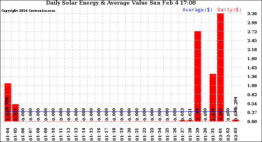Click the x-axis date label '01-18'
This screenshot has width=262, height=142.
point(114,134)
